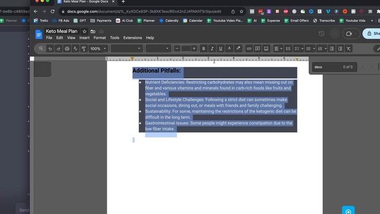The image size is (380, 214).
Task: Add a comment via toolbar icon
Action: (257, 49)
